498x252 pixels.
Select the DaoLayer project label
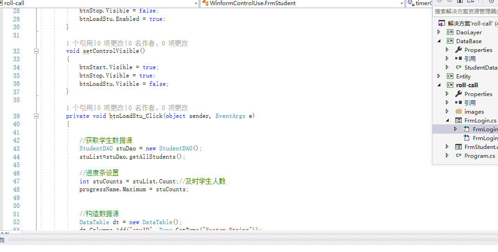point(469,32)
